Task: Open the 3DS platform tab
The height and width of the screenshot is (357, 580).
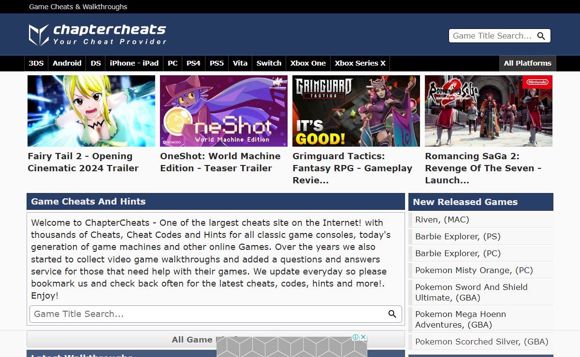Action: [x=36, y=63]
